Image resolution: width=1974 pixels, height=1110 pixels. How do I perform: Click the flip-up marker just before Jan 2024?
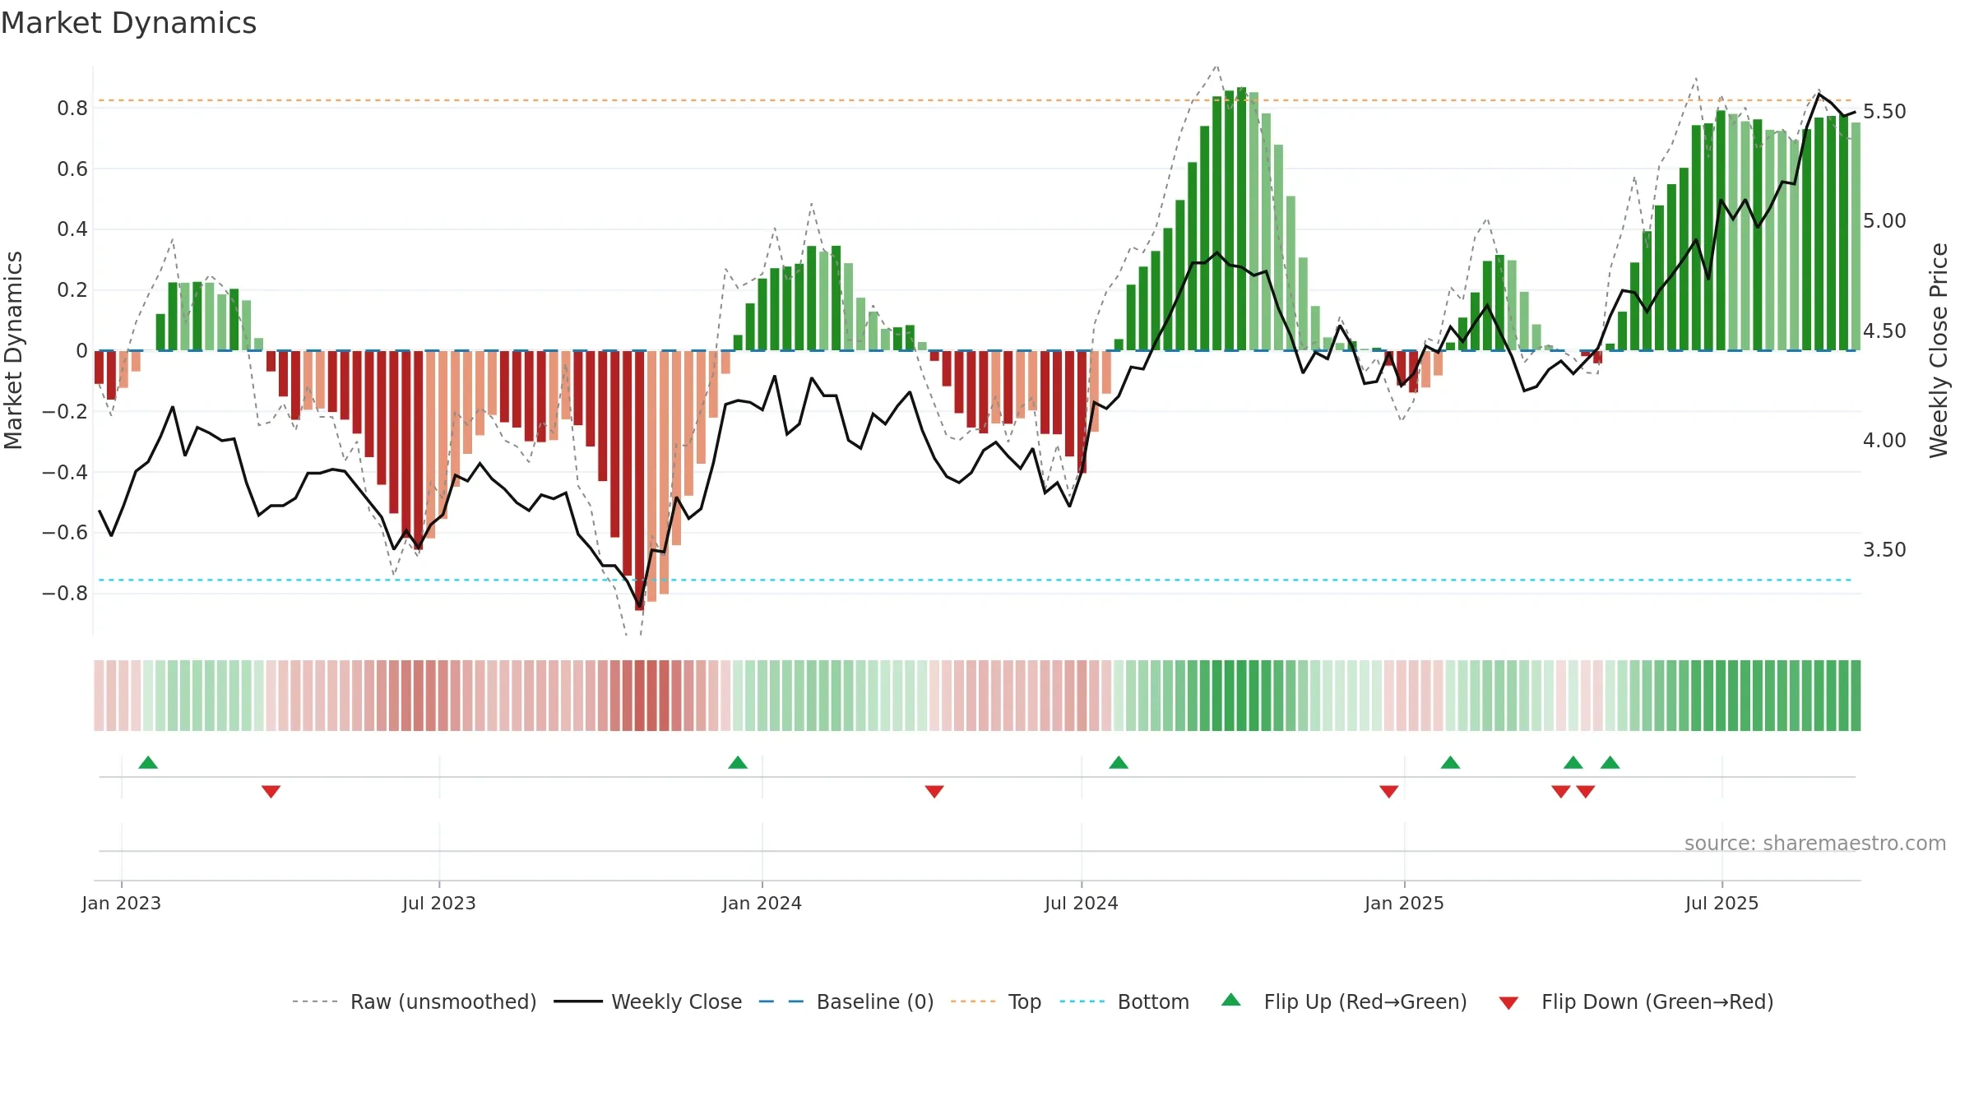[x=738, y=762]
